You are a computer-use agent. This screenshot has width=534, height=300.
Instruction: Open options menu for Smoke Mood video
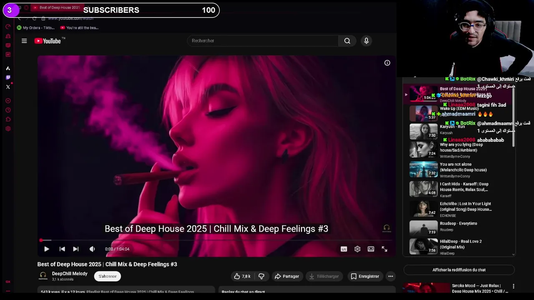pos(514,287)
